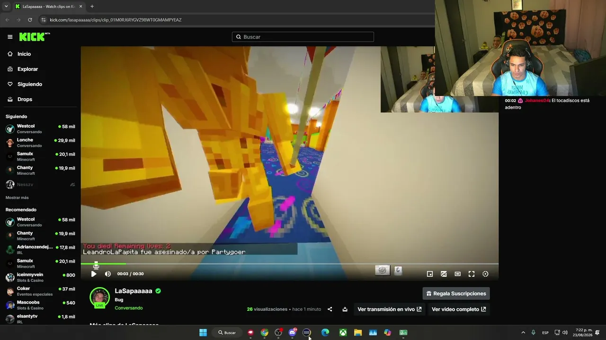Image resolution: width=606 pixels, height=340 pixels.
Task: Toggle the picture mode icon beside mini player
Action: coord(444,274)
